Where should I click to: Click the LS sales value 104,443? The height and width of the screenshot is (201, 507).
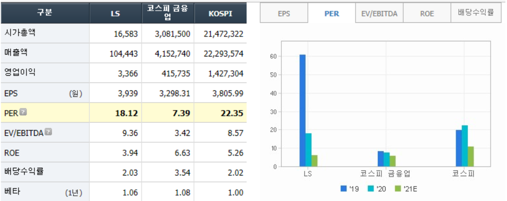pyautogui.click(x=124, y=54)
